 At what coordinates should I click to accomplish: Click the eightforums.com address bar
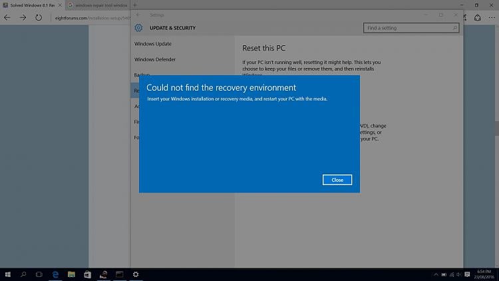[x=92, y=18]
